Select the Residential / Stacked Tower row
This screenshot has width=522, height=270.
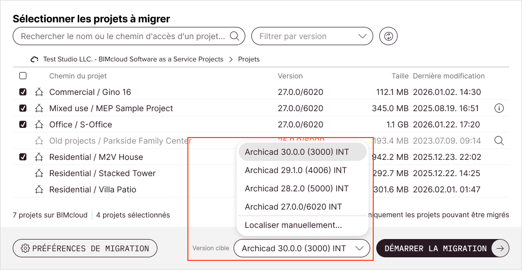(x=260, y=173)
